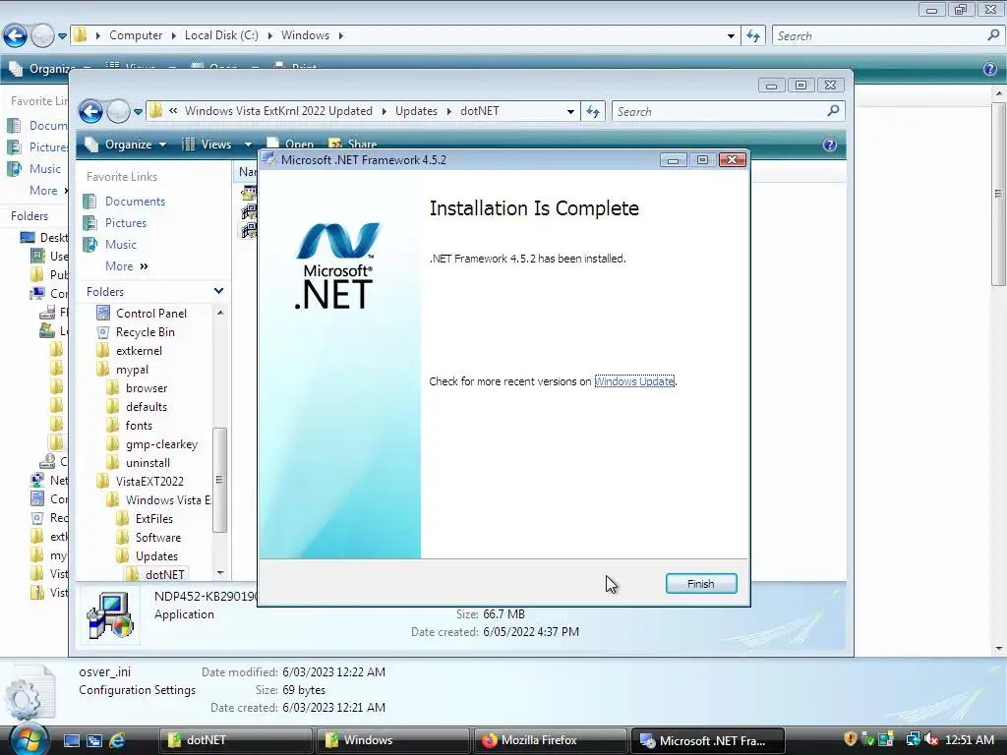Viewport: 1007px width, 755px height.
Task: Open recent pages dropdown in Windows window
Action: coord(62,36)
